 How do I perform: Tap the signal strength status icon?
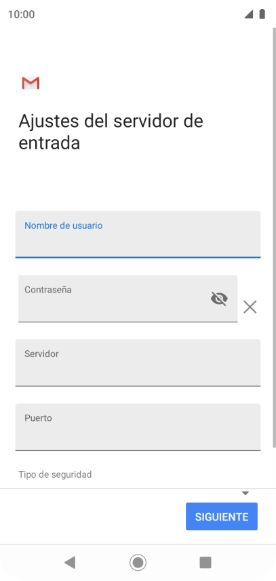tap(249, 14)
